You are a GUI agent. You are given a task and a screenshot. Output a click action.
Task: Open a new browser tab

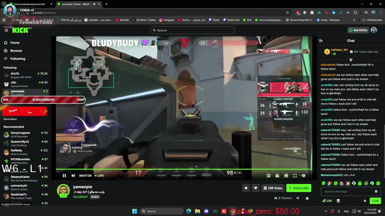pos(106,4)
